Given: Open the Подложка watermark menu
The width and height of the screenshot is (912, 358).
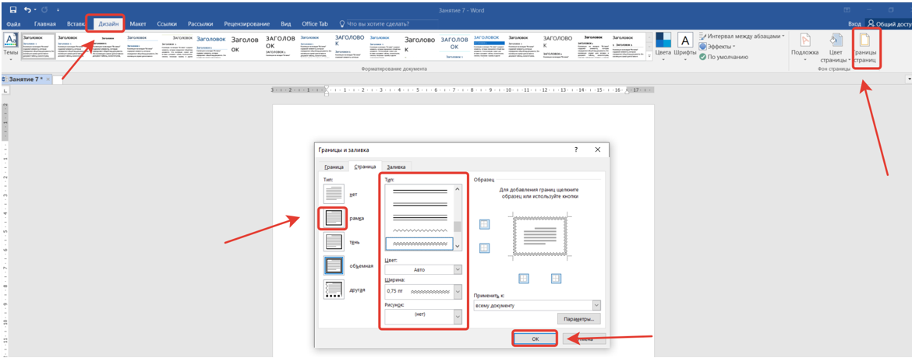Looking at the screenshot, I should 805,47.
